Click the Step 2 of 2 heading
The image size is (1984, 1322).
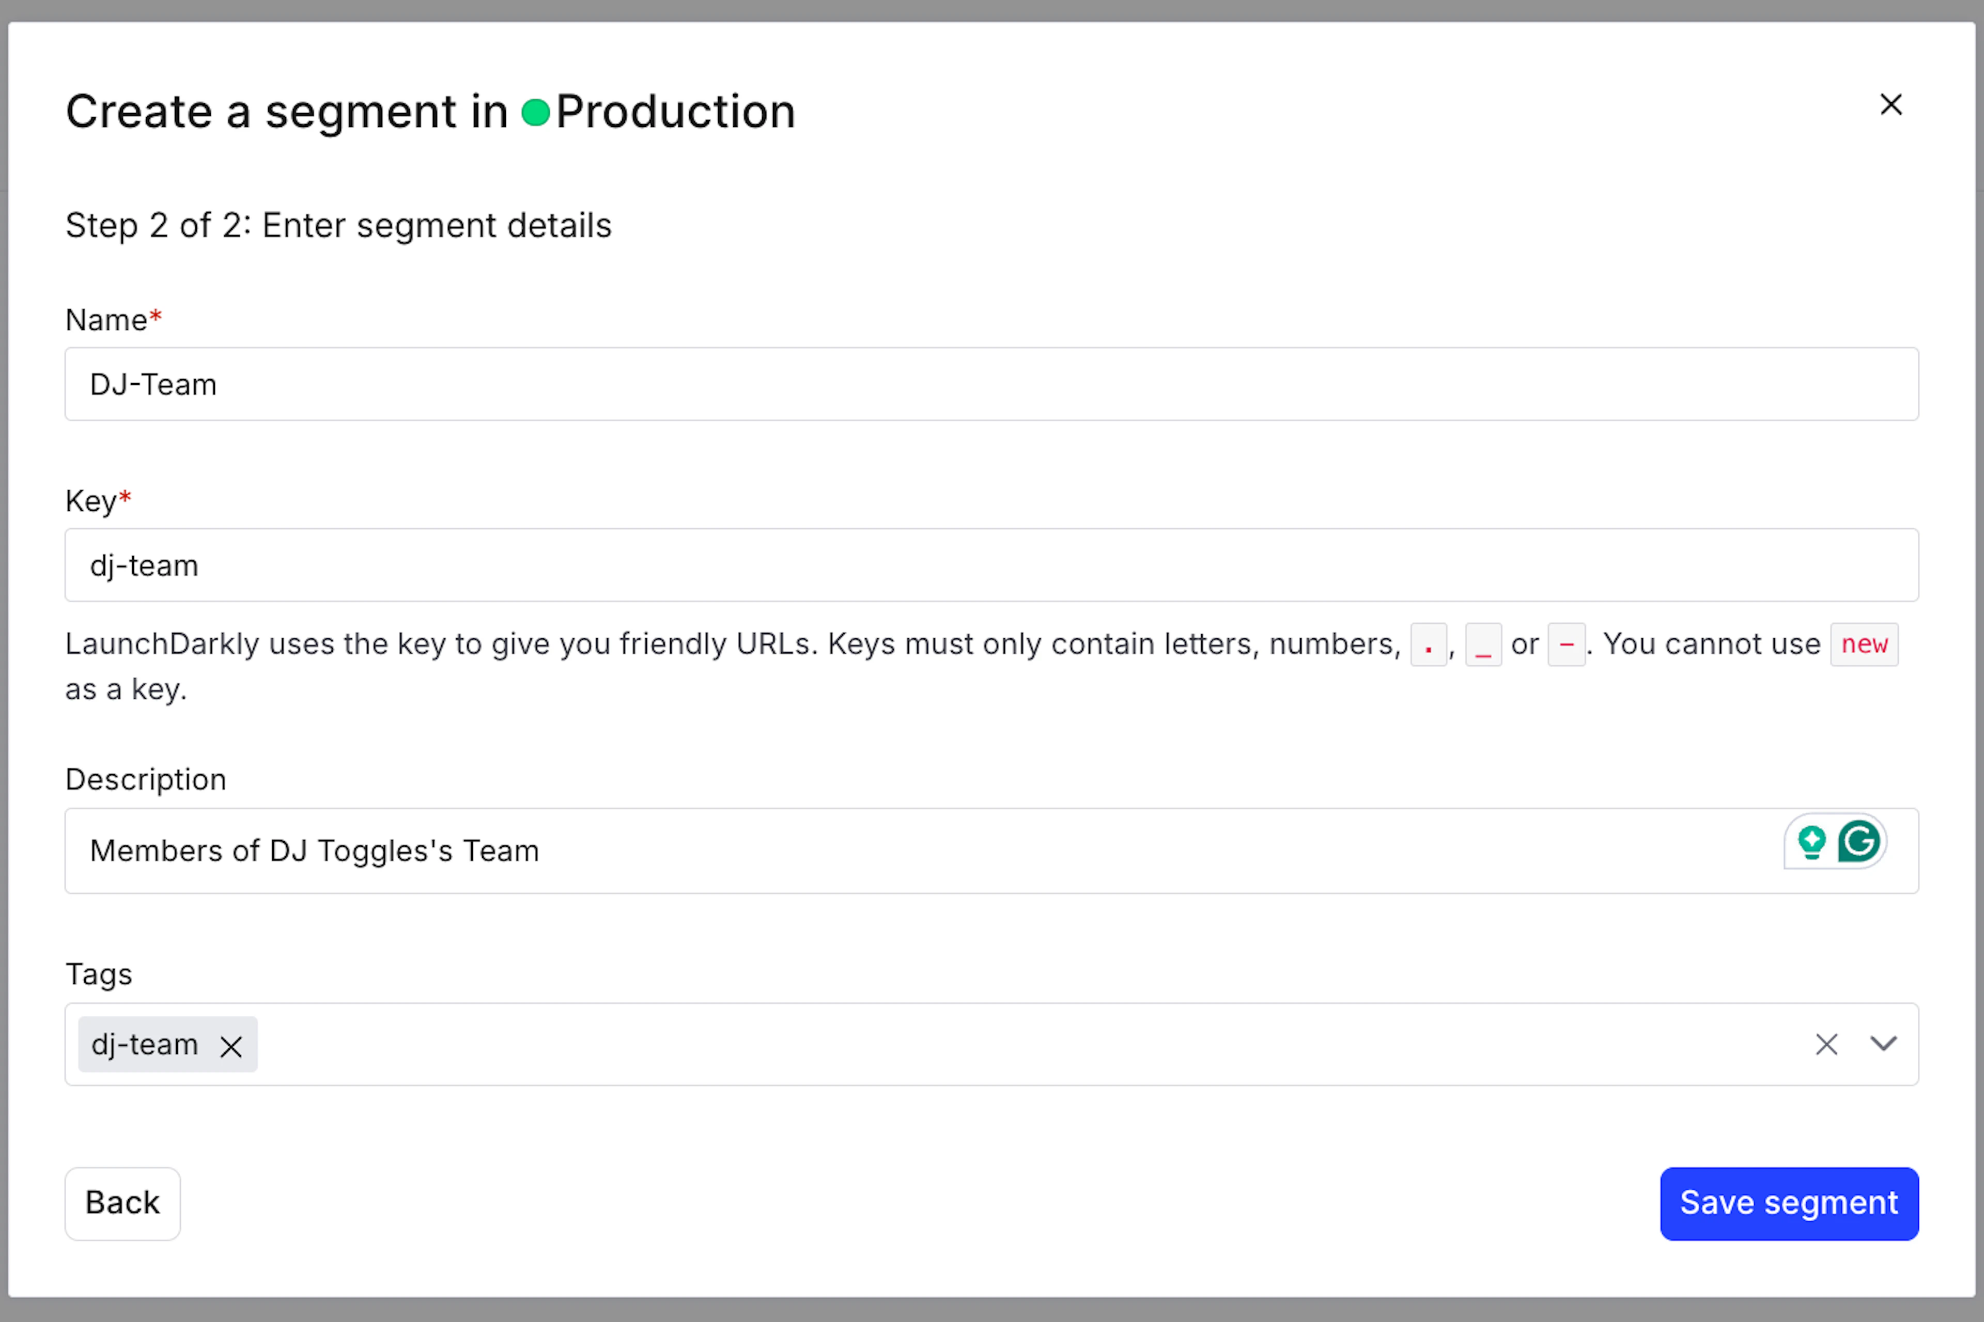click(338, 225)
